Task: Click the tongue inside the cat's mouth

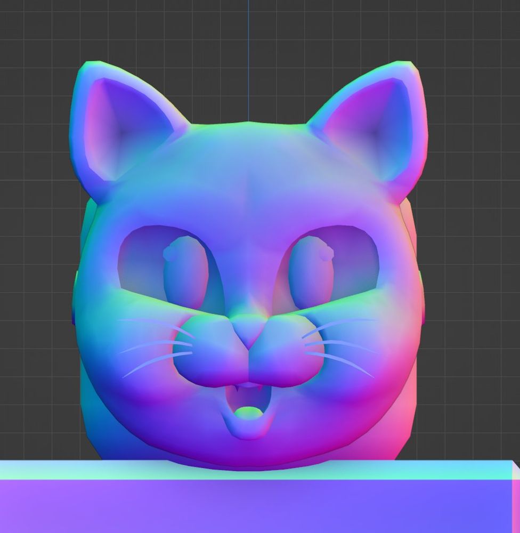Action: (x=249, y=413)
